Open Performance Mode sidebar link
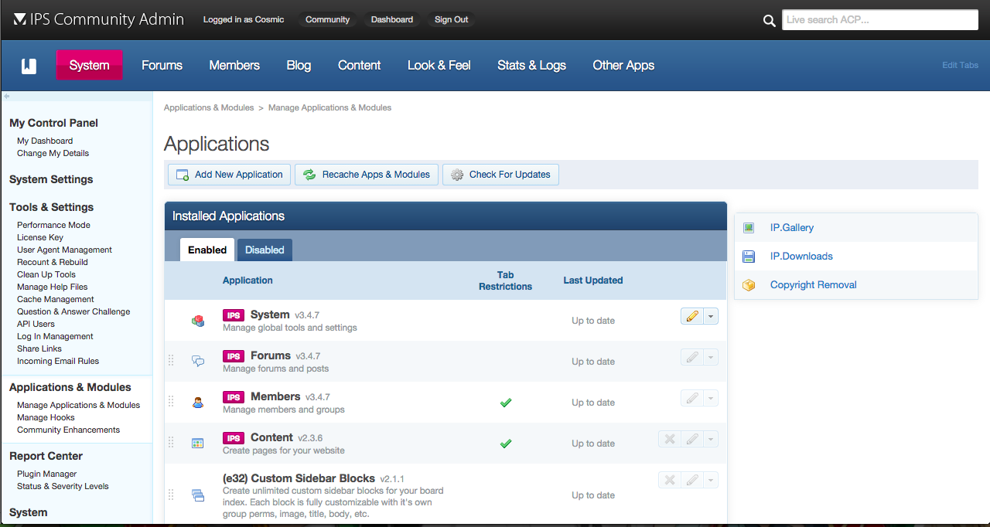The image size is (990, 527). point(53,225)
